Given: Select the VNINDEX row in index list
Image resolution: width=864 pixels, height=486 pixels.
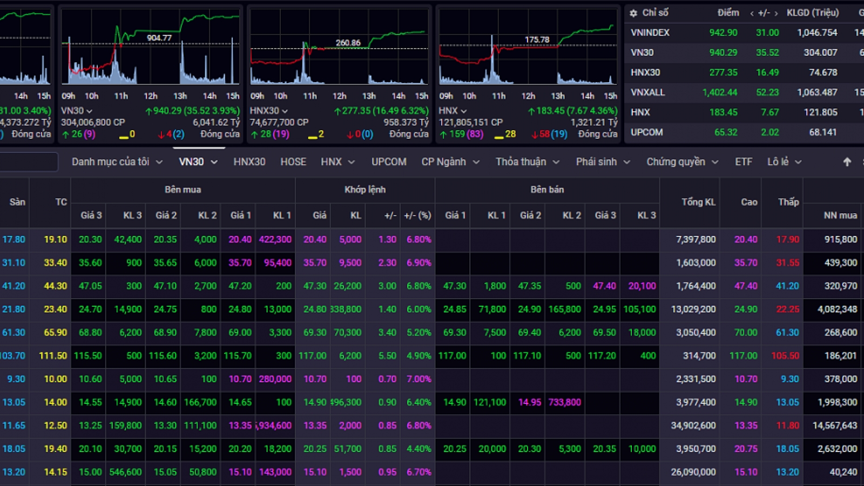Looking at the screenshot, I should click(745, 33).
